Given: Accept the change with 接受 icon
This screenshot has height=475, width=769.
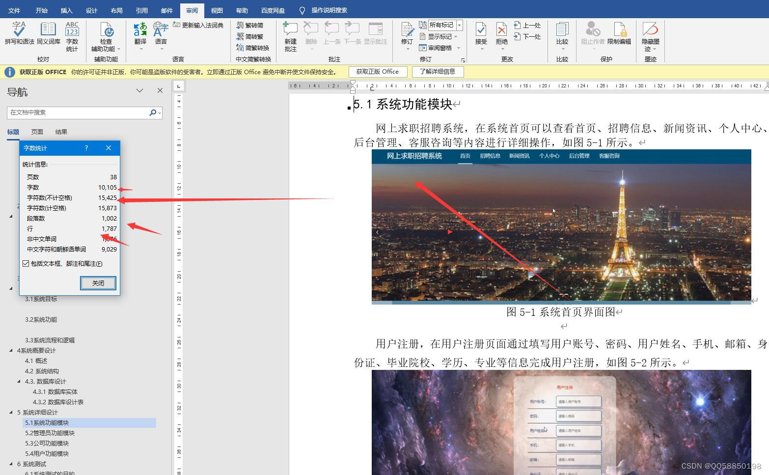Looking at the screenshot, I should coord(481,30).
